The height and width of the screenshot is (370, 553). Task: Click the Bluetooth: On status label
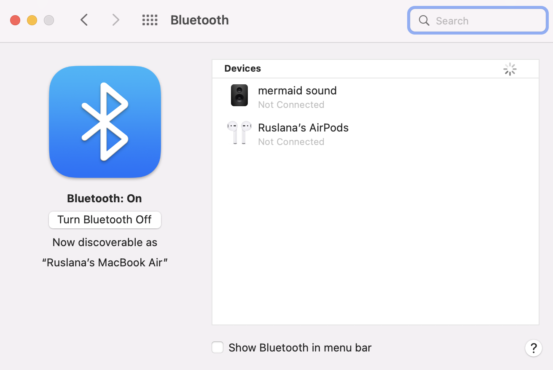coord(105,198)
